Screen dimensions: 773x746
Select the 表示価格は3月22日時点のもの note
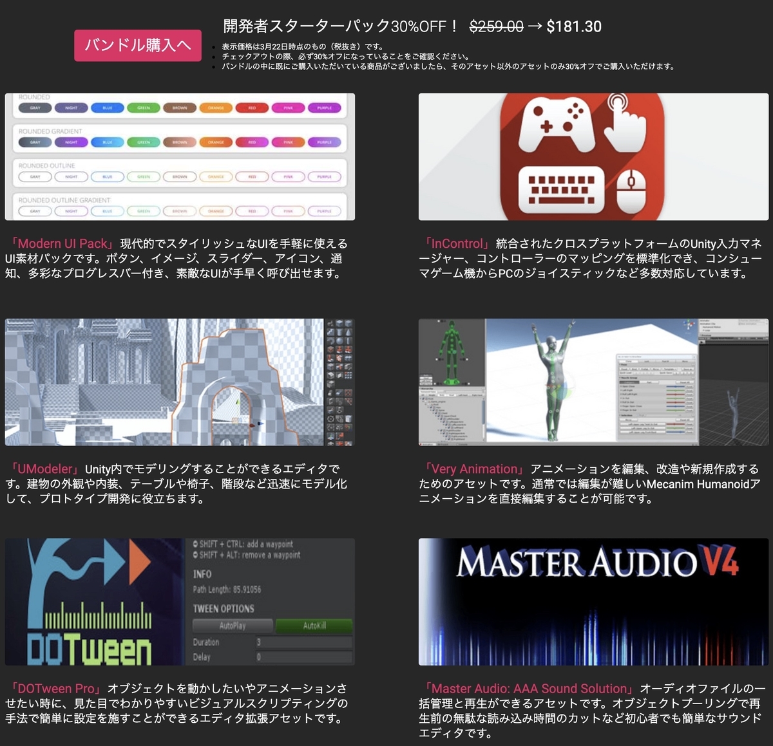coord(303,46)
